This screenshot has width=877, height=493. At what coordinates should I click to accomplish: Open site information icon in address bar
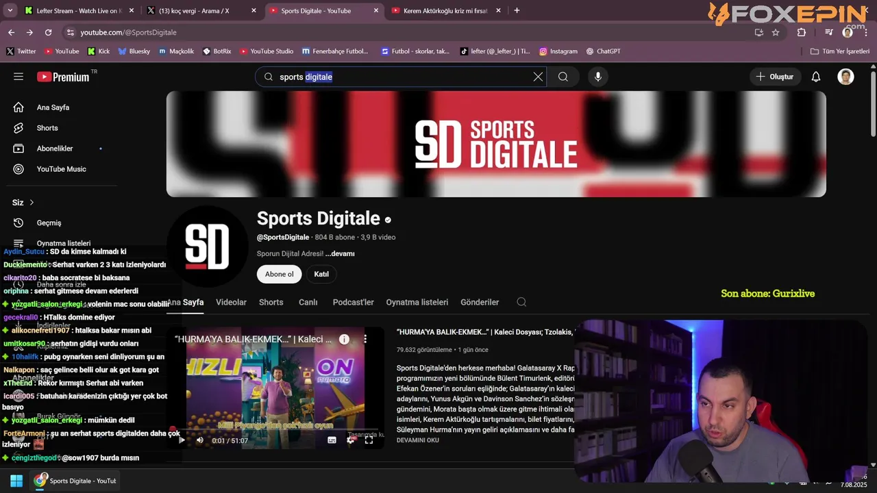click(70, 32)
